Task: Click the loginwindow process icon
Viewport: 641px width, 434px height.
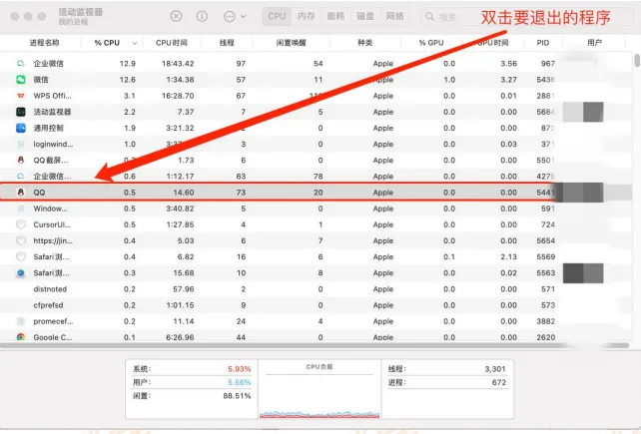Action: (x=20, y=145)
